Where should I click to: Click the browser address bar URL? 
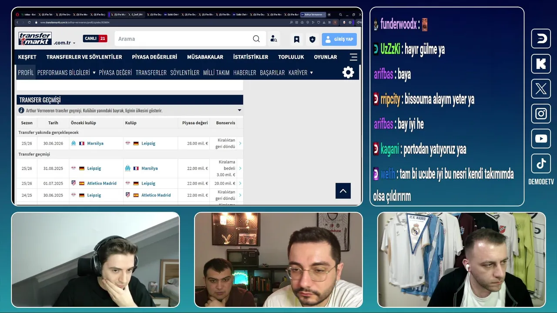coord(75,22)
